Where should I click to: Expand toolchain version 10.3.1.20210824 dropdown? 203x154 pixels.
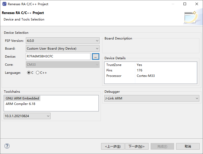pyautogui.click(x=27, y=116)
